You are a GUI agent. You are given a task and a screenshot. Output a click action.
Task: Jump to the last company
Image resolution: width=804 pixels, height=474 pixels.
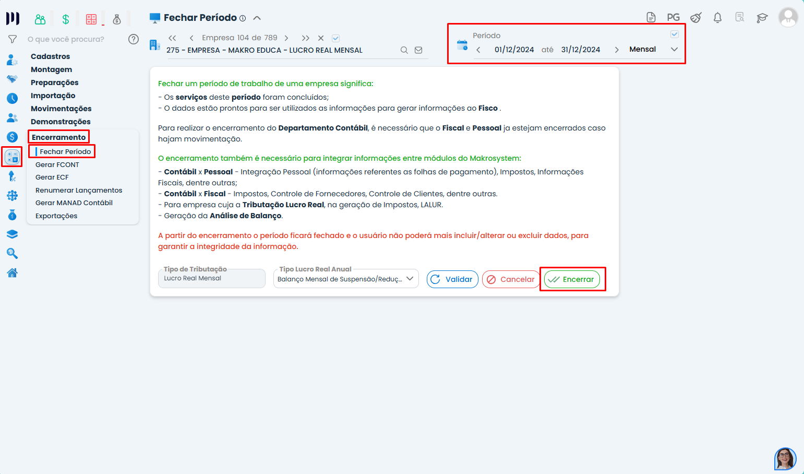[x=306, y=38]
